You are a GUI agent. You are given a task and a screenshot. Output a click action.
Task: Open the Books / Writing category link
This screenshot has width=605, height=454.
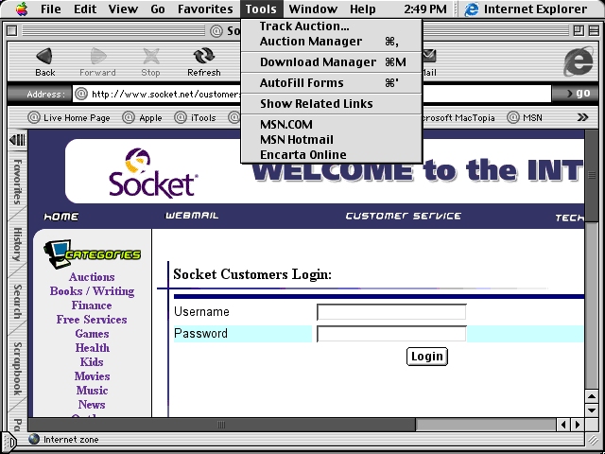(x=92, y=291)
